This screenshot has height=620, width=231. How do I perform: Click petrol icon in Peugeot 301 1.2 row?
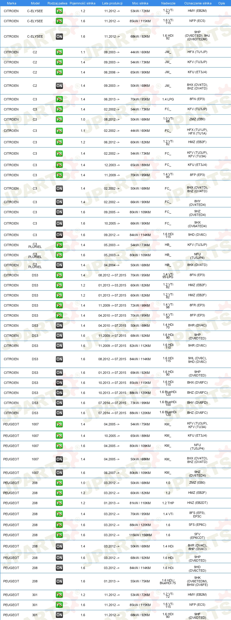pos(59,595)
